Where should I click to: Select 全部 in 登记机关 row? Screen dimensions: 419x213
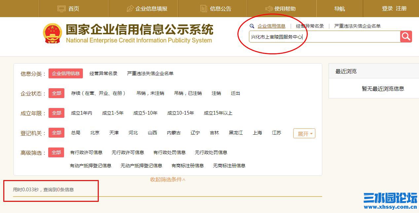(x=56, y=133)
